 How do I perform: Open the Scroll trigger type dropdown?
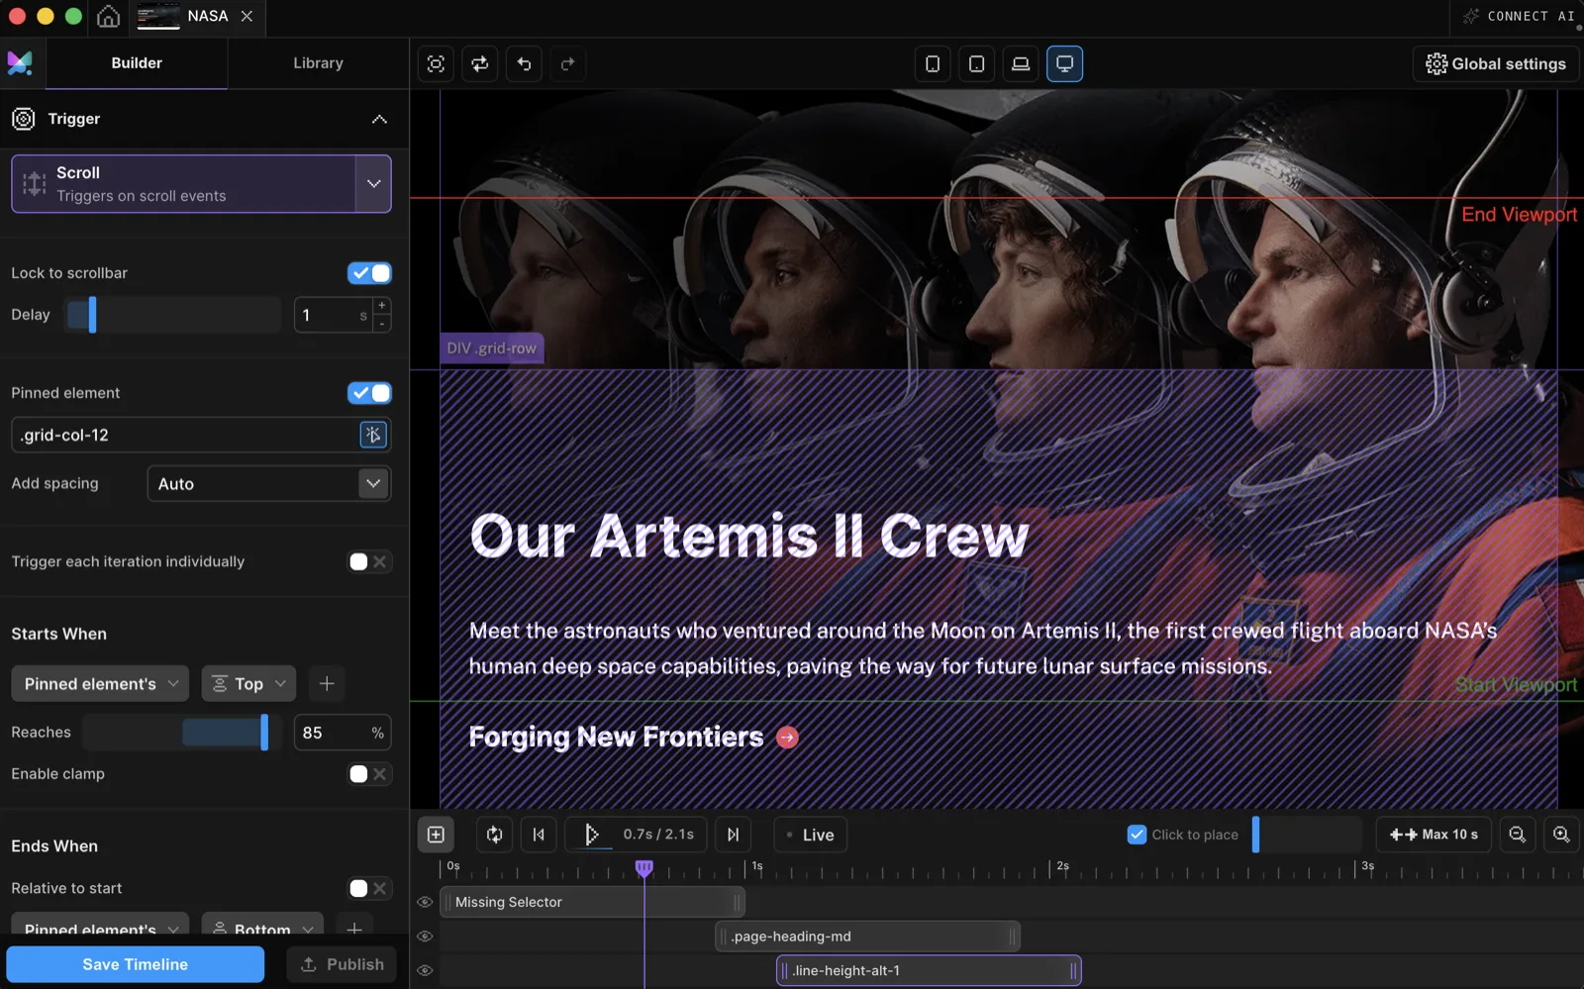tap(373, 184)
